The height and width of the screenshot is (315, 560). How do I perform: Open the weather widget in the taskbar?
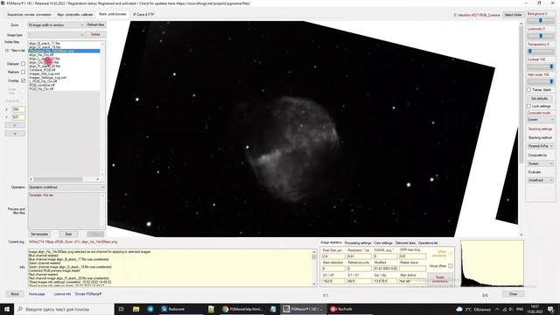(x=473, y=309)
